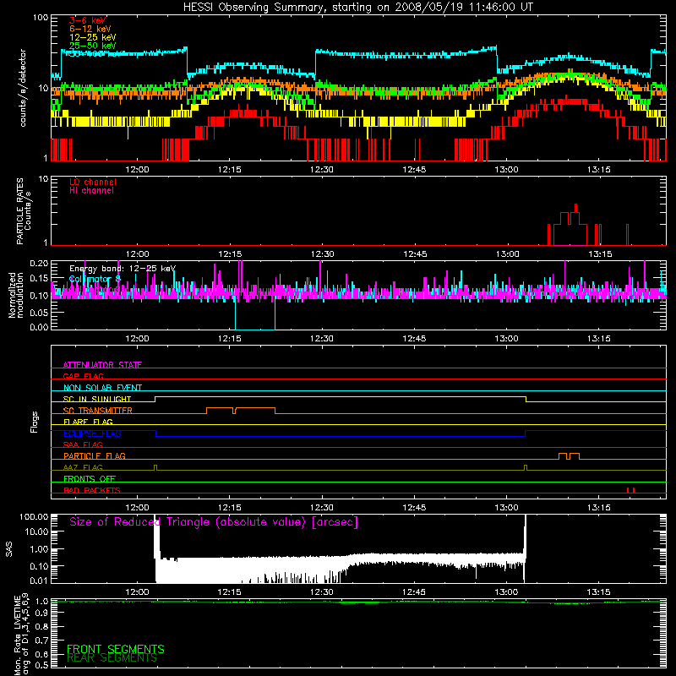Click 13:00 tick label under particle rates panel

point(508,254)
